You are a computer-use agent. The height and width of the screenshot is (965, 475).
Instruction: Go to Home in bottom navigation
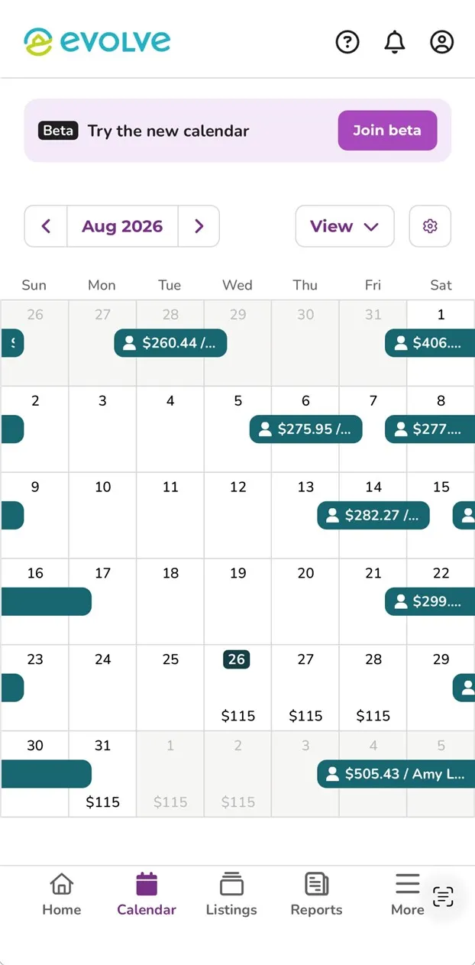[x=61, y=895]
